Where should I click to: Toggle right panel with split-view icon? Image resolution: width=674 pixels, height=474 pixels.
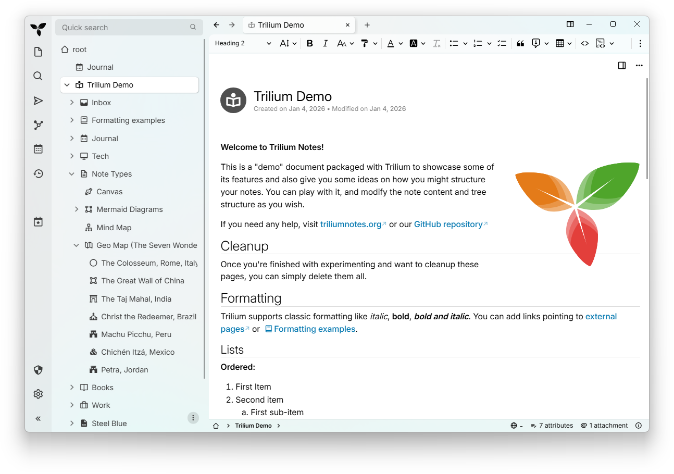[x=621, y=65]
